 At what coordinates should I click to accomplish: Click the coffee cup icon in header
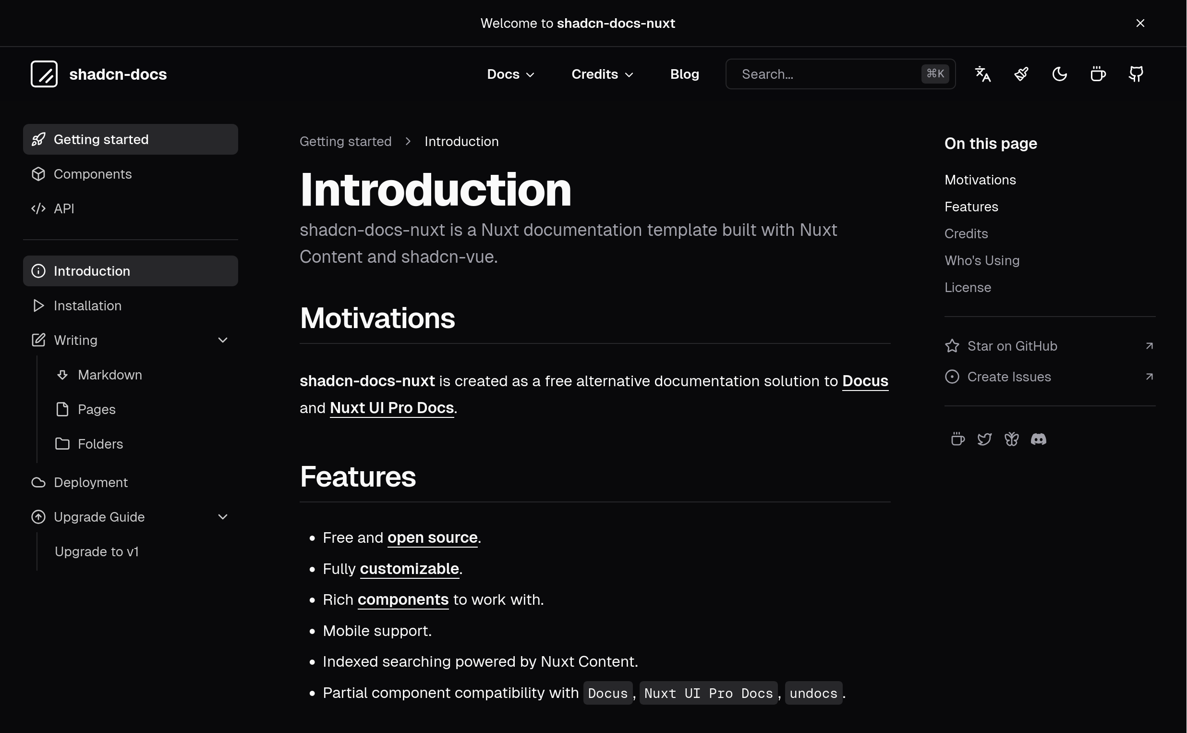[1097, 74]
